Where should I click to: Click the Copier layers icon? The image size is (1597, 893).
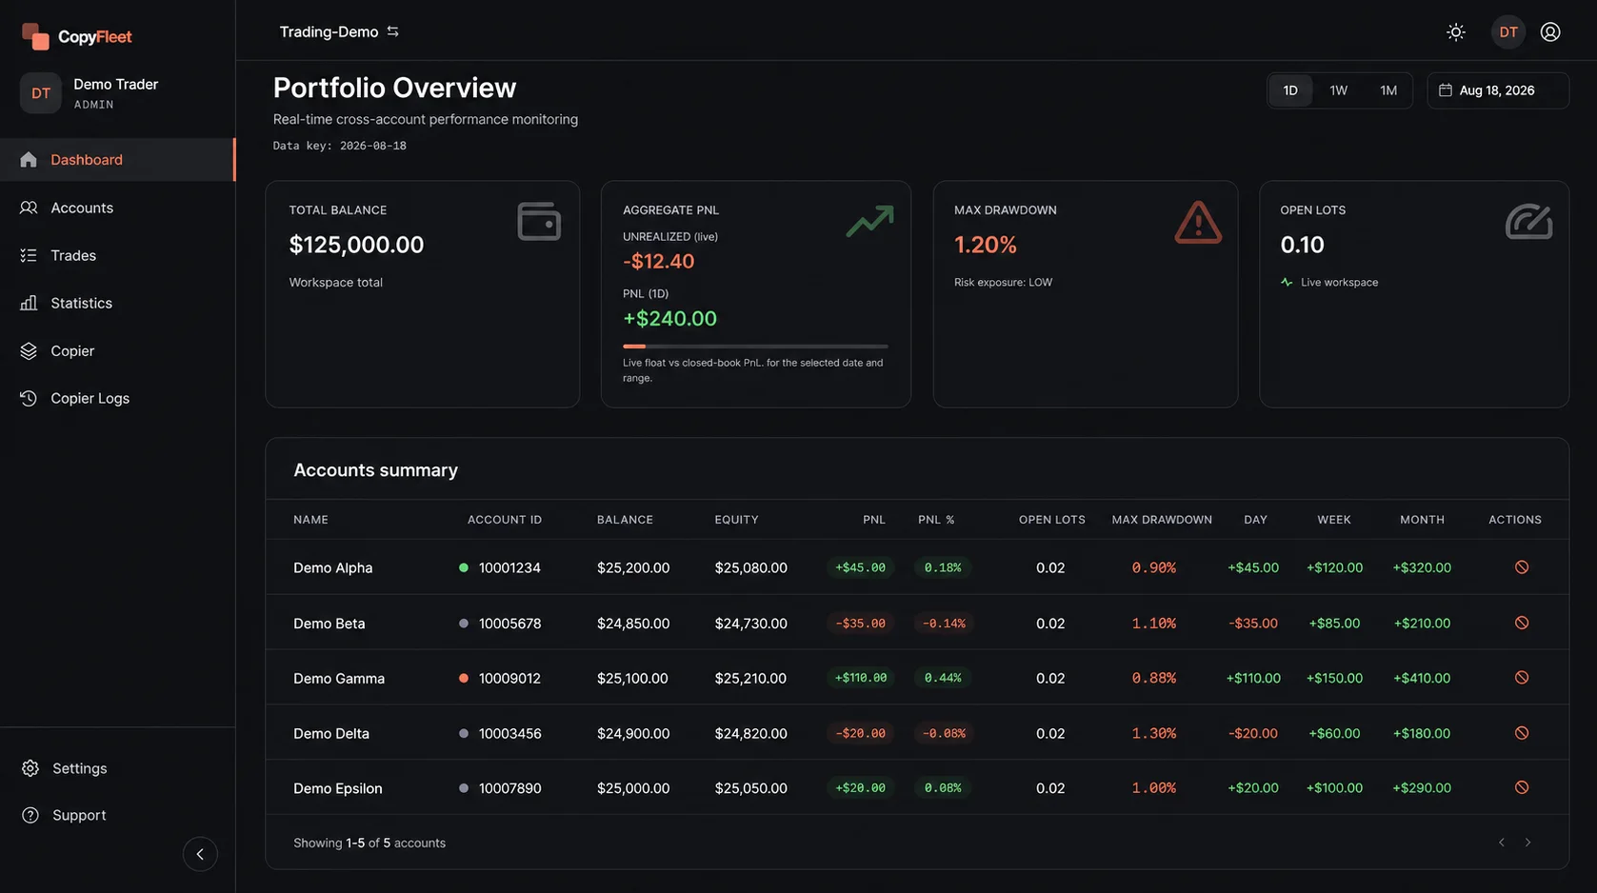coord(29,350)
